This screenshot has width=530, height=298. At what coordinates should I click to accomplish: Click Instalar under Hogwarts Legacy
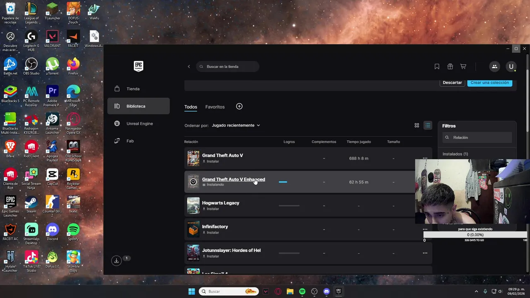click(211, 209)
